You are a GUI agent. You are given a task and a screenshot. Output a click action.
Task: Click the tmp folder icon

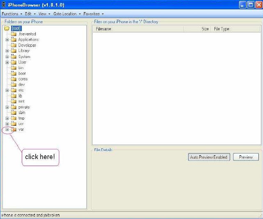click(x=14, y=118)
